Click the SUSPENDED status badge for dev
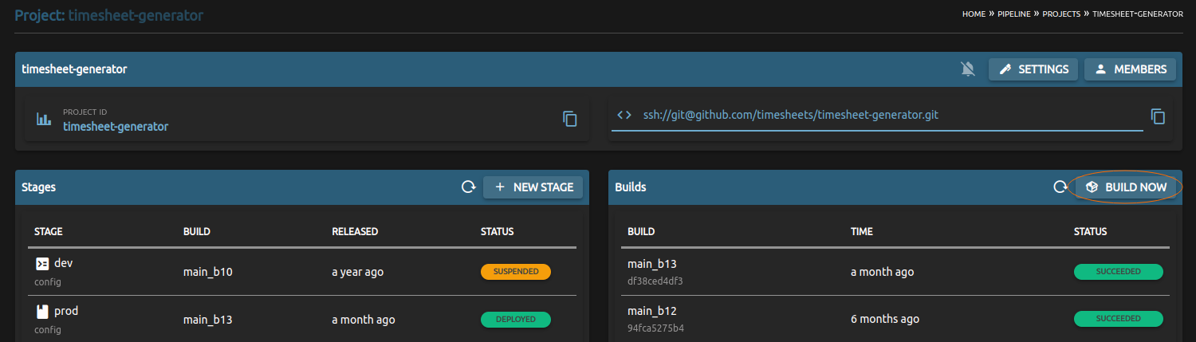The width and height of the screenshot is (1196, 342). click(x=516, y=272)
